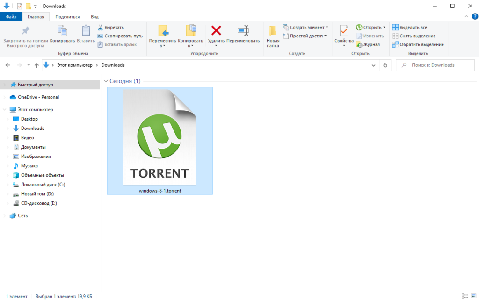Open the Файл menu tab

11,17
